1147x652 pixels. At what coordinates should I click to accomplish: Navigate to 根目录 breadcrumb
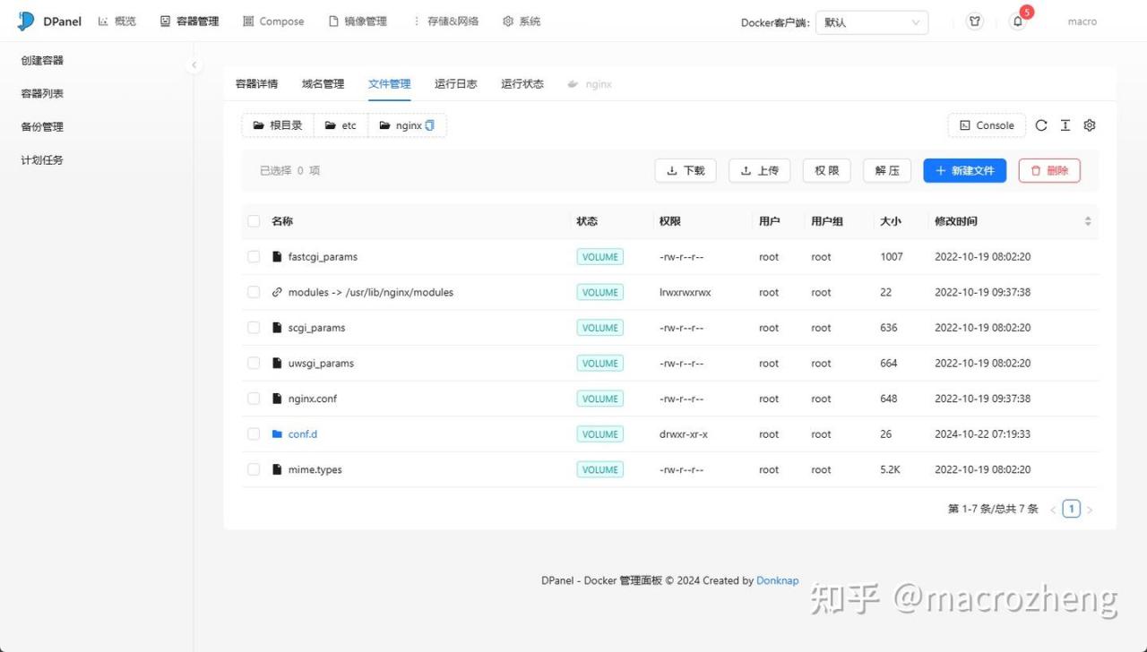click(278, 125)
